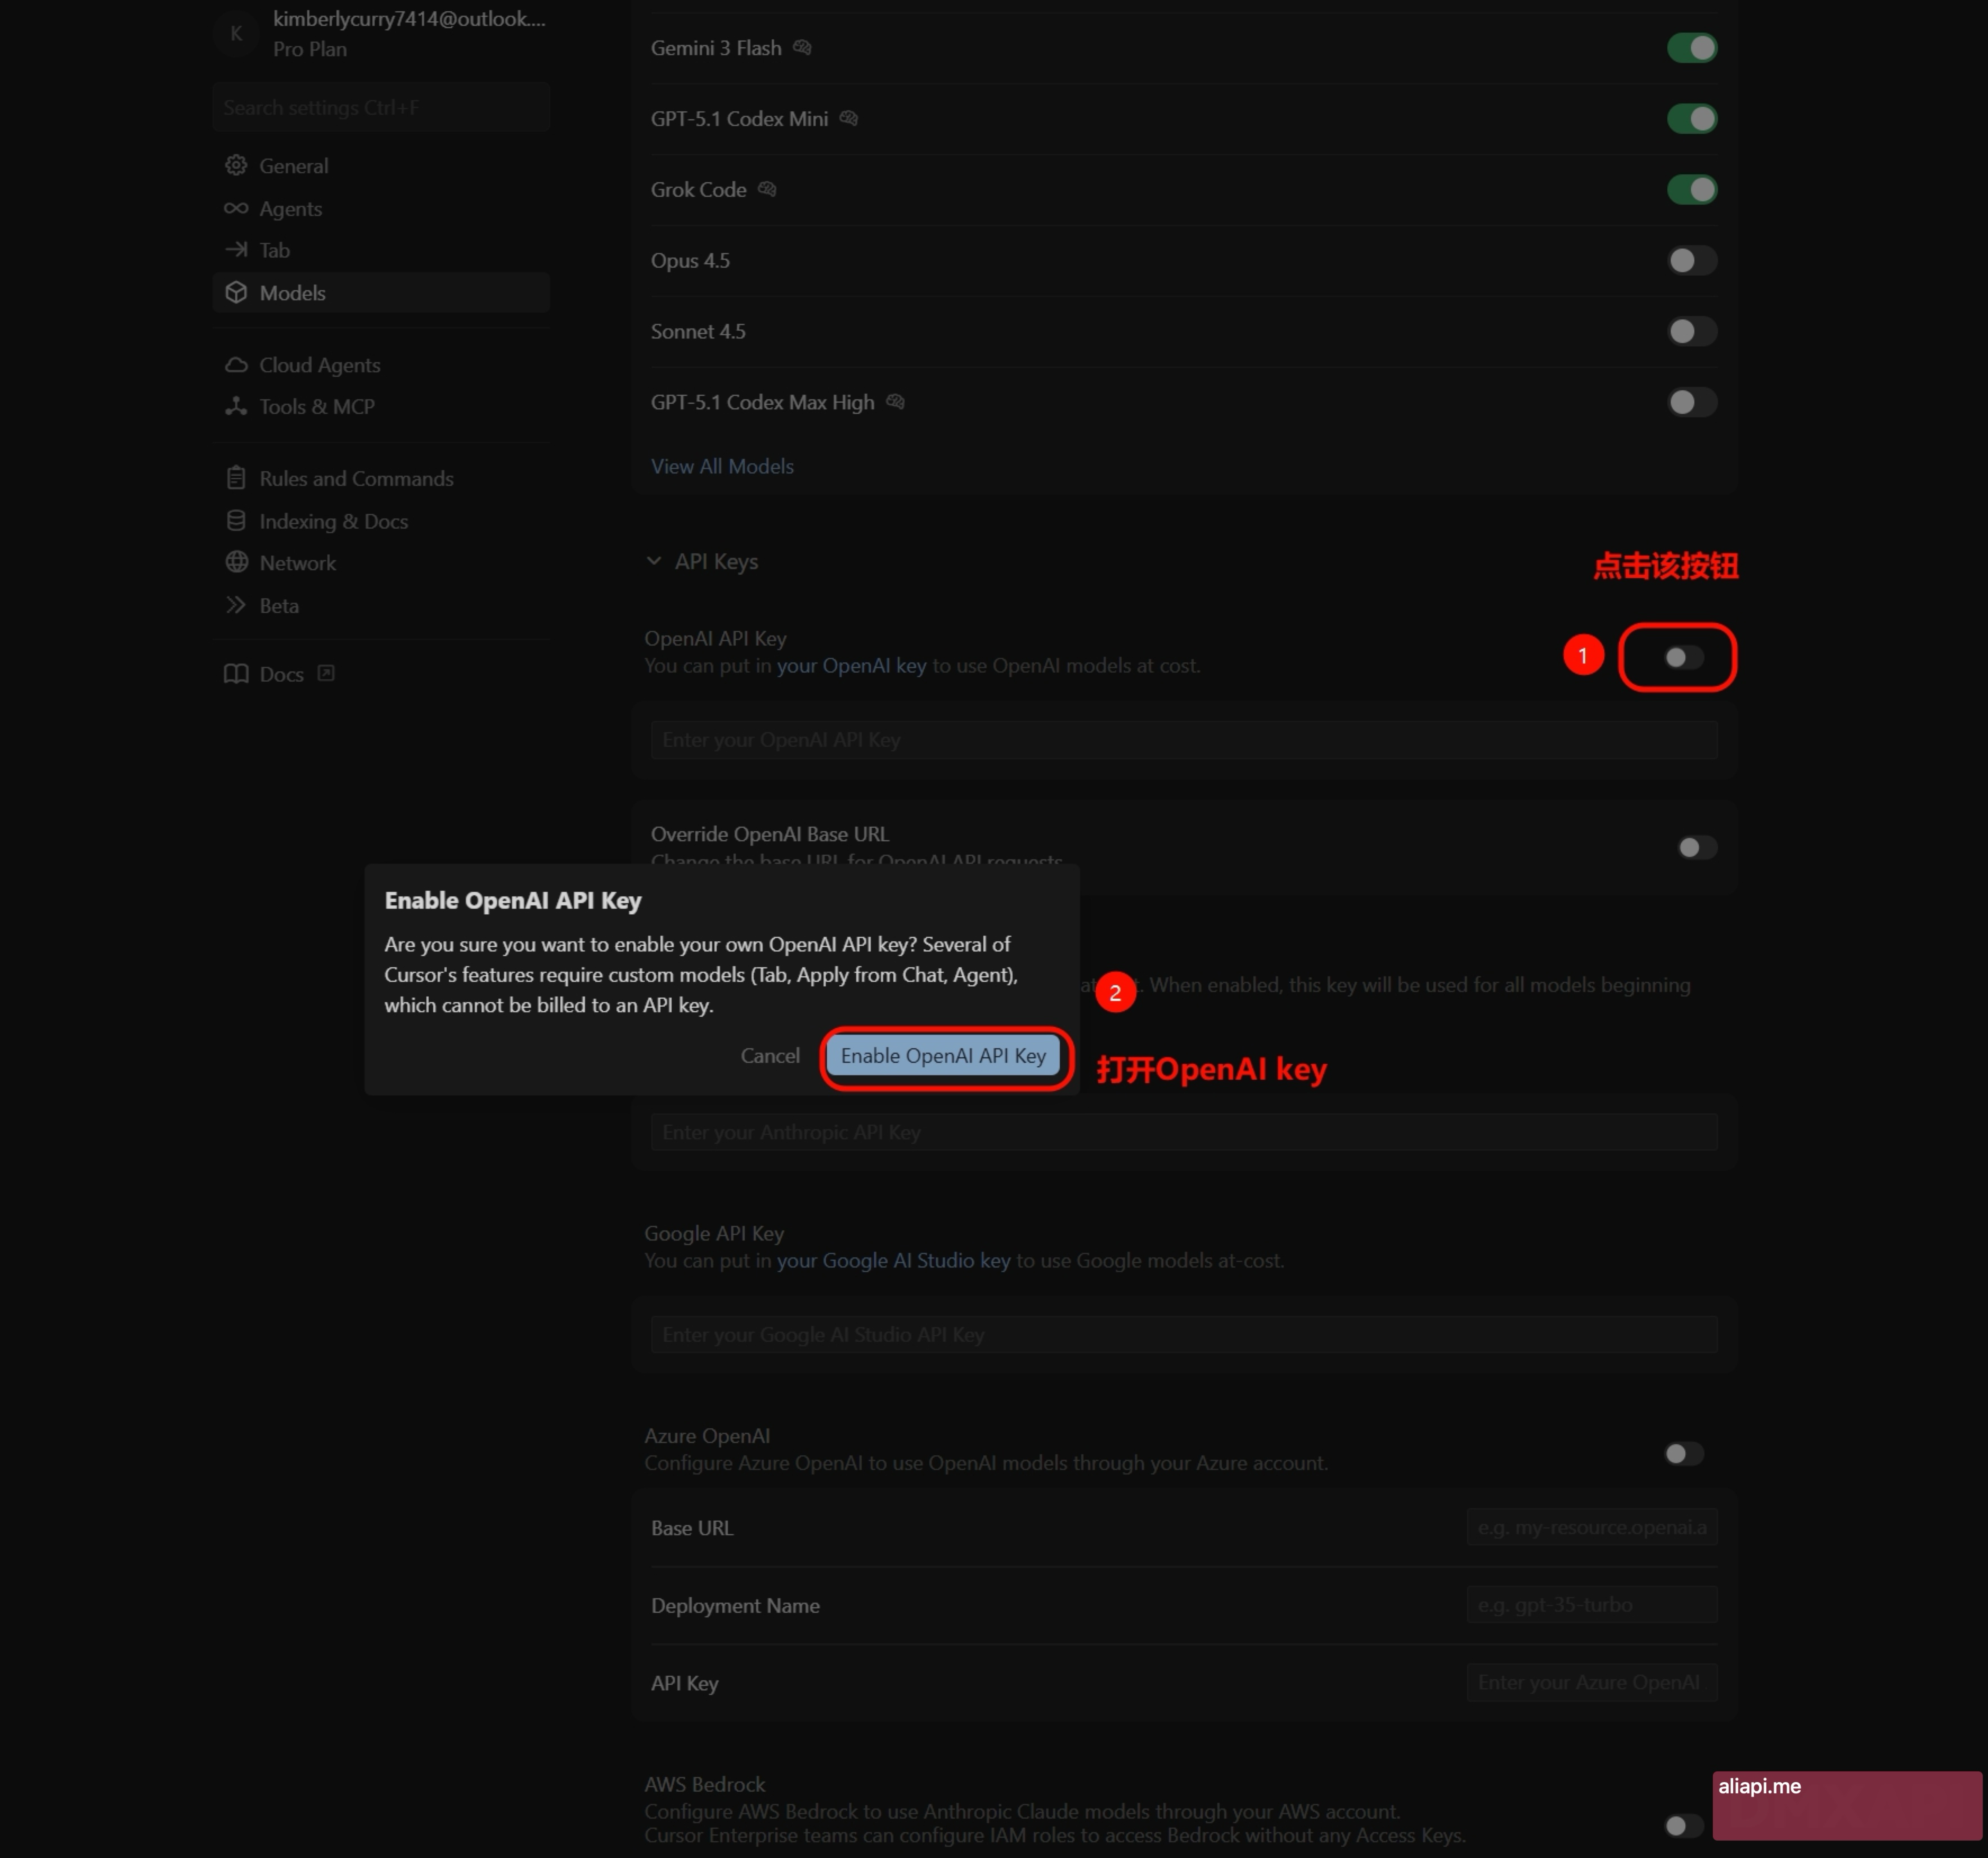Click the Rules and Commands clipboard icon
The width and height of the screenshot is (1988, 1858).
coord(236,478)
